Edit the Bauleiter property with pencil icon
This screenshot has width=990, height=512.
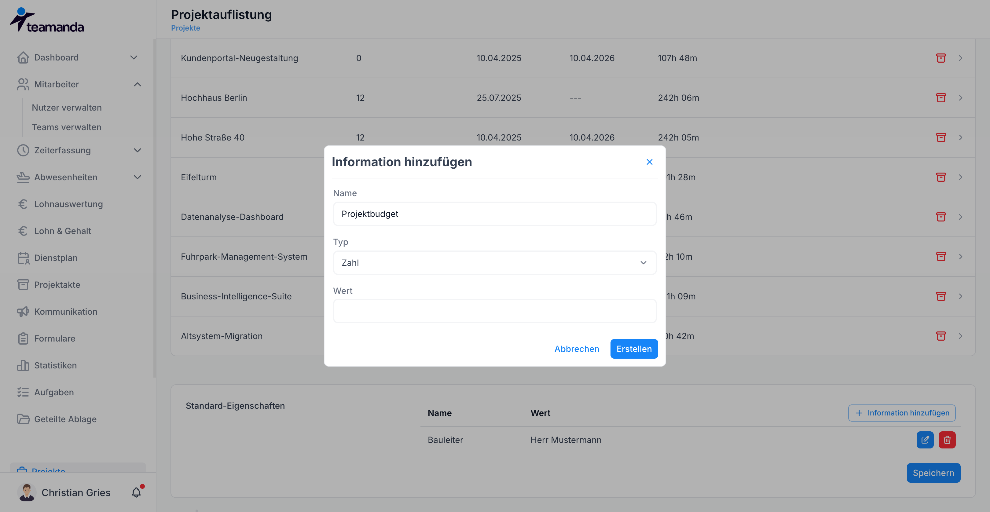point(925,440)
